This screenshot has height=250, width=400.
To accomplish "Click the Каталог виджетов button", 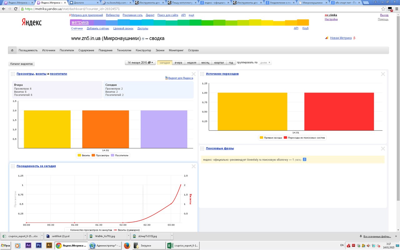I will point(22,64).
